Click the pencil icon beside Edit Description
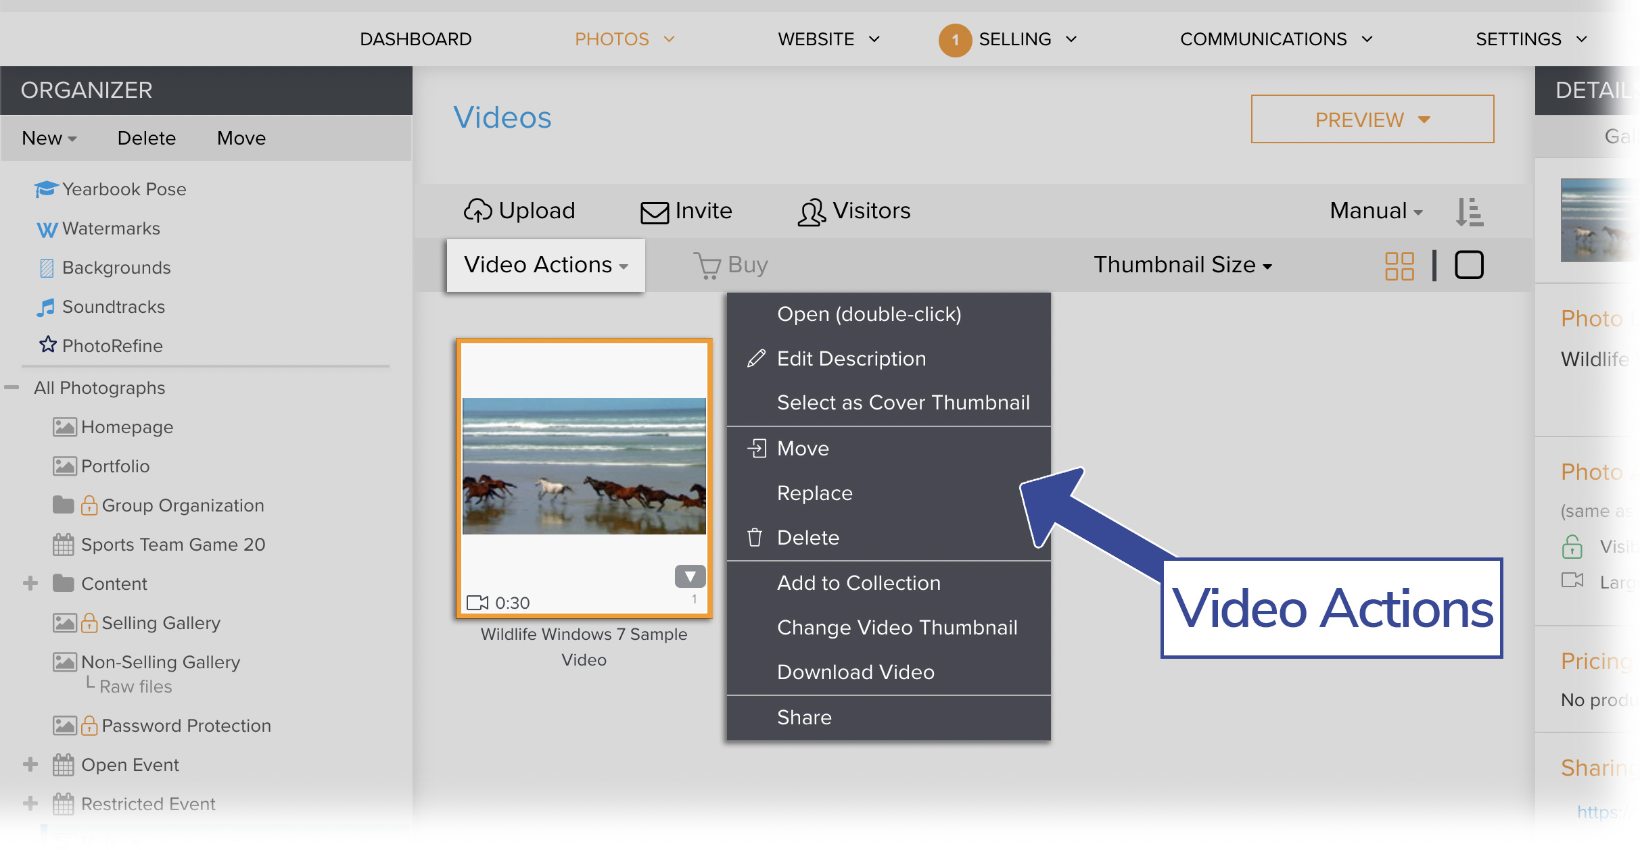Screen dimensions: 1640x850 coord(756,358)
